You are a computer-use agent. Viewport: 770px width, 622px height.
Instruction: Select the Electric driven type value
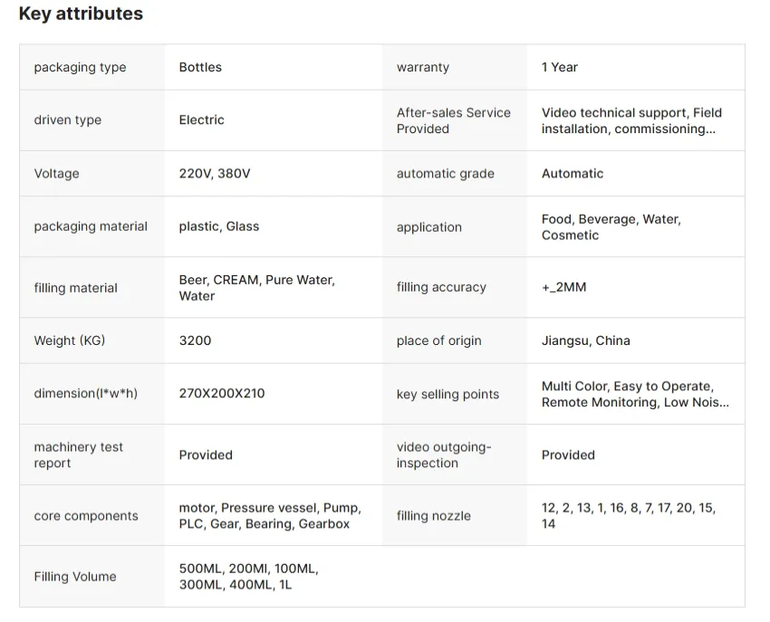coord(201,120)
